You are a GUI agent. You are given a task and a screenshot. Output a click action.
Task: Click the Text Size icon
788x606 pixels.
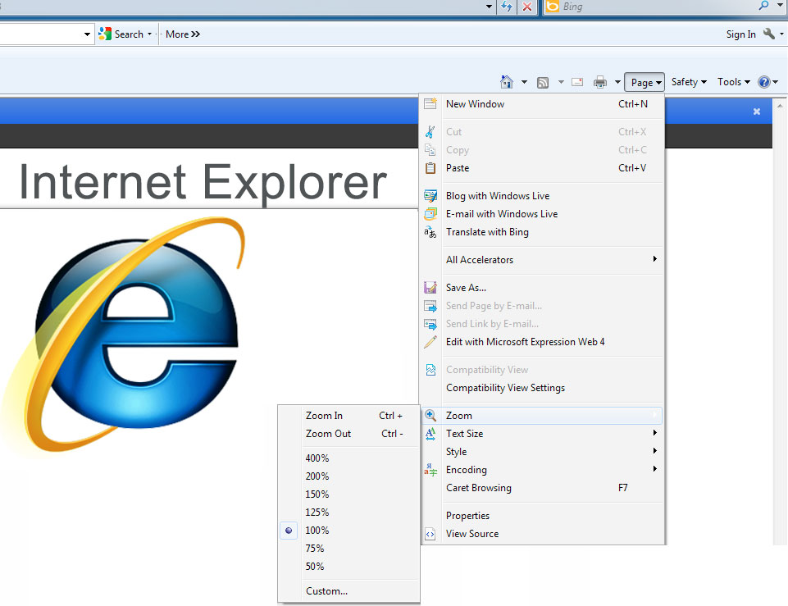coord(430,433)
